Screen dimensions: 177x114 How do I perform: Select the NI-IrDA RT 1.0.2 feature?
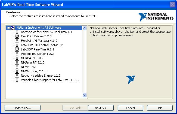click(x=32, y=58)
